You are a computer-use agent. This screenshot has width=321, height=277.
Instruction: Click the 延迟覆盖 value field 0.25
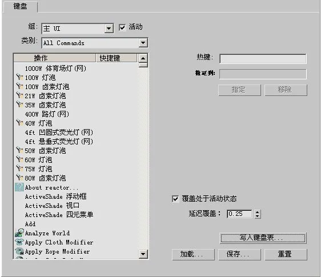239,214
